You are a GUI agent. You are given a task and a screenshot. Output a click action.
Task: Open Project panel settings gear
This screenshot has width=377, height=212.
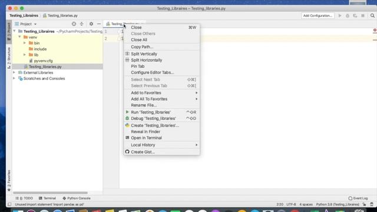click(x=91, y=24)
